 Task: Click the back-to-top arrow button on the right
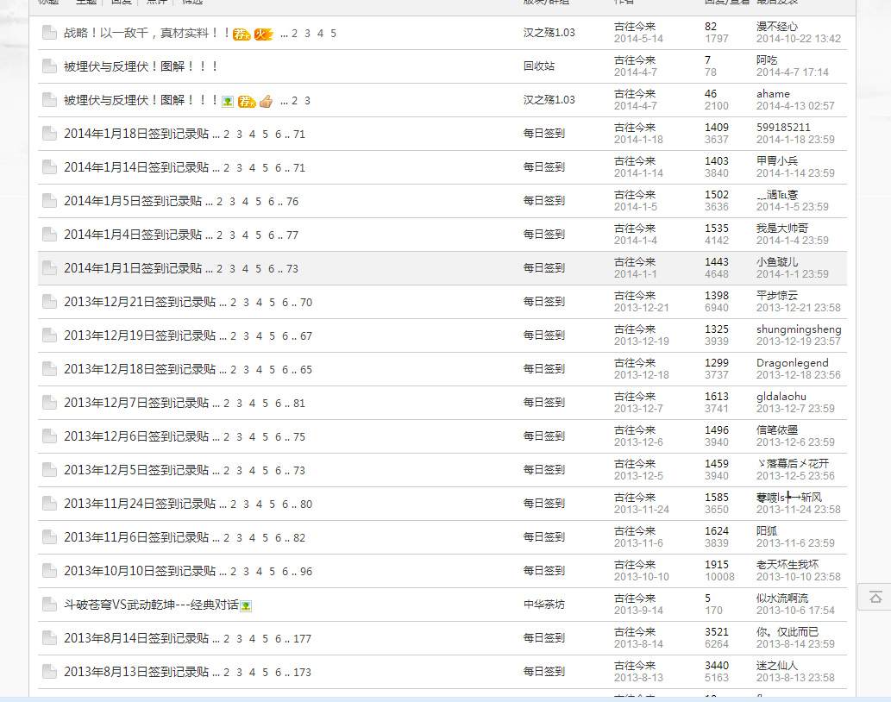(x=875, y=596)
